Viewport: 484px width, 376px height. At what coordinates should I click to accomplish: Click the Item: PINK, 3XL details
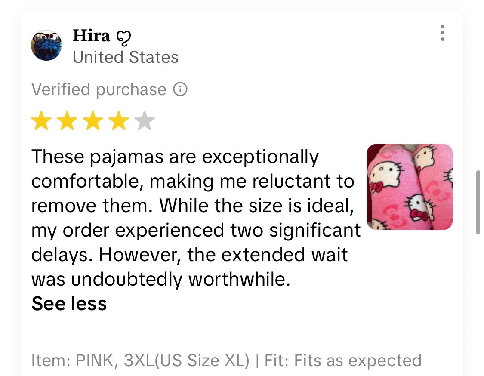click(140, 361)
